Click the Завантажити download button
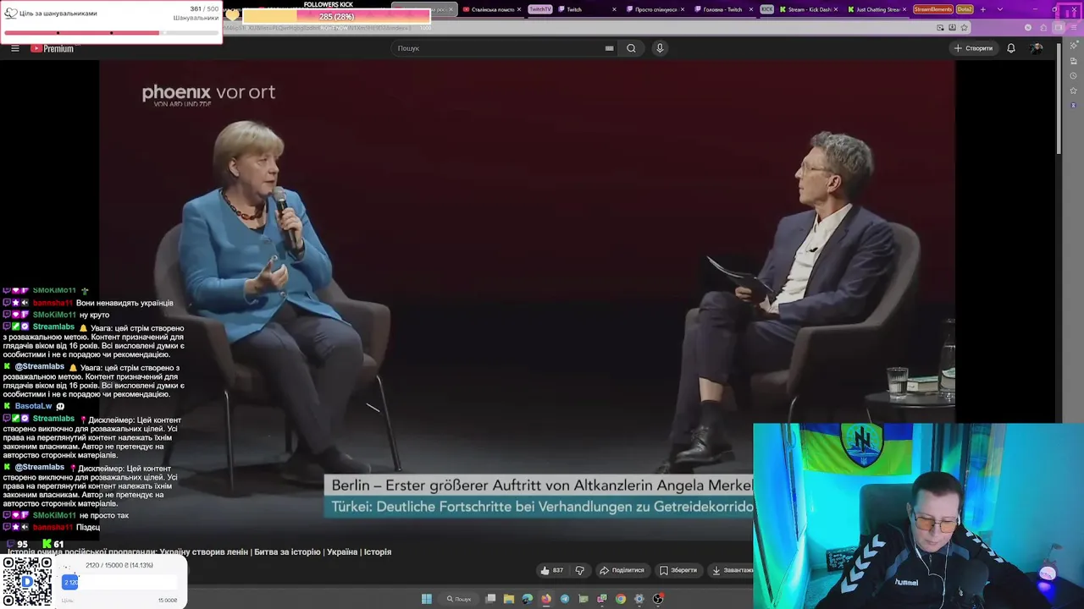Screen dimensions: 1084x609 point(732,570)
